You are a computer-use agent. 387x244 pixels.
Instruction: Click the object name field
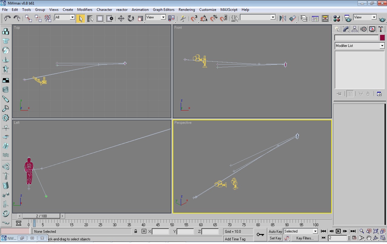pos(356,38)
